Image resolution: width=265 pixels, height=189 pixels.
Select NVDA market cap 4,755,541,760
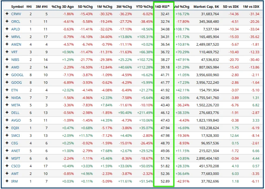coord(208,98)
